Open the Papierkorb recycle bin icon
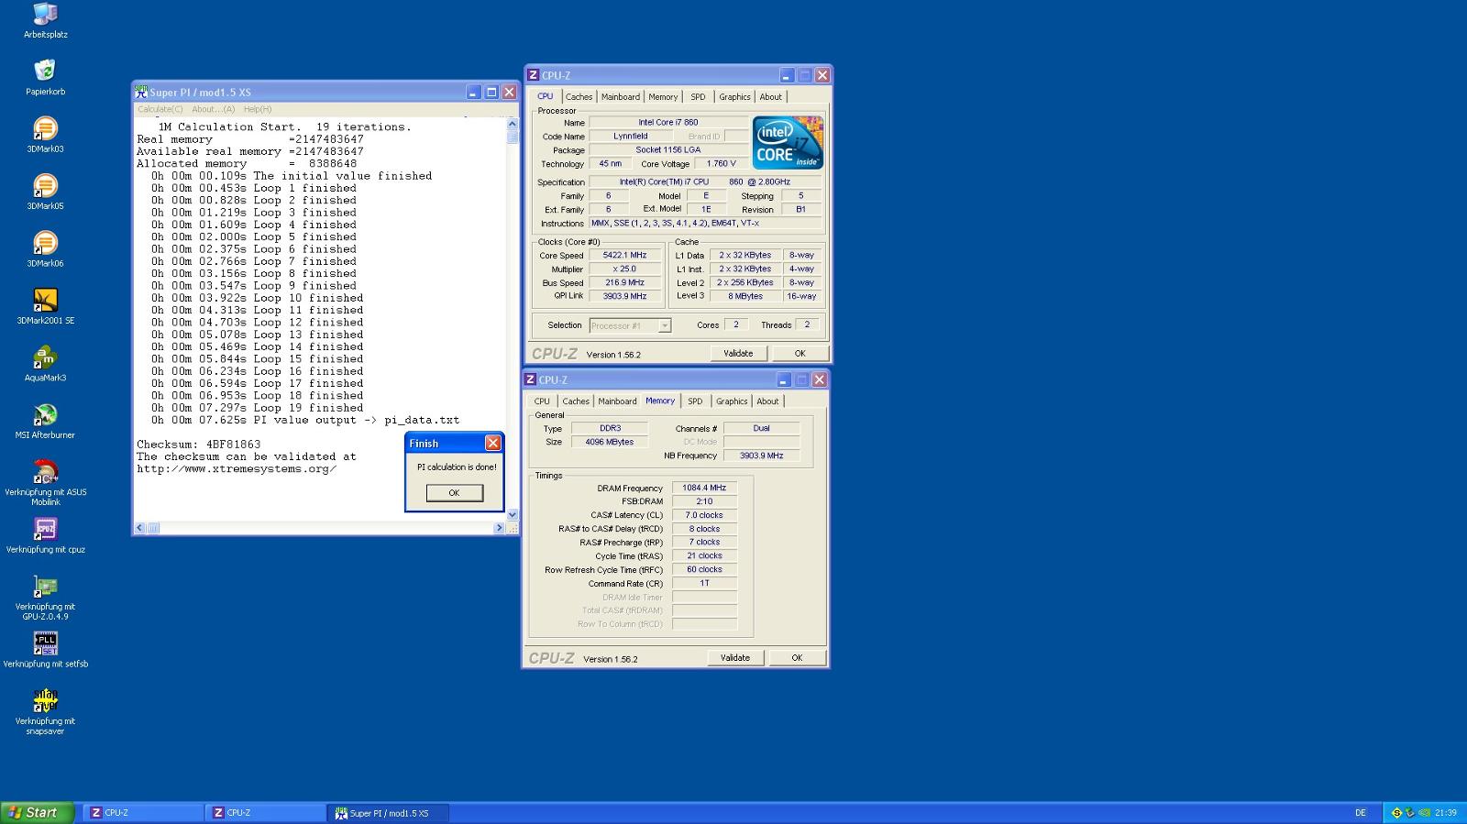 45,71
